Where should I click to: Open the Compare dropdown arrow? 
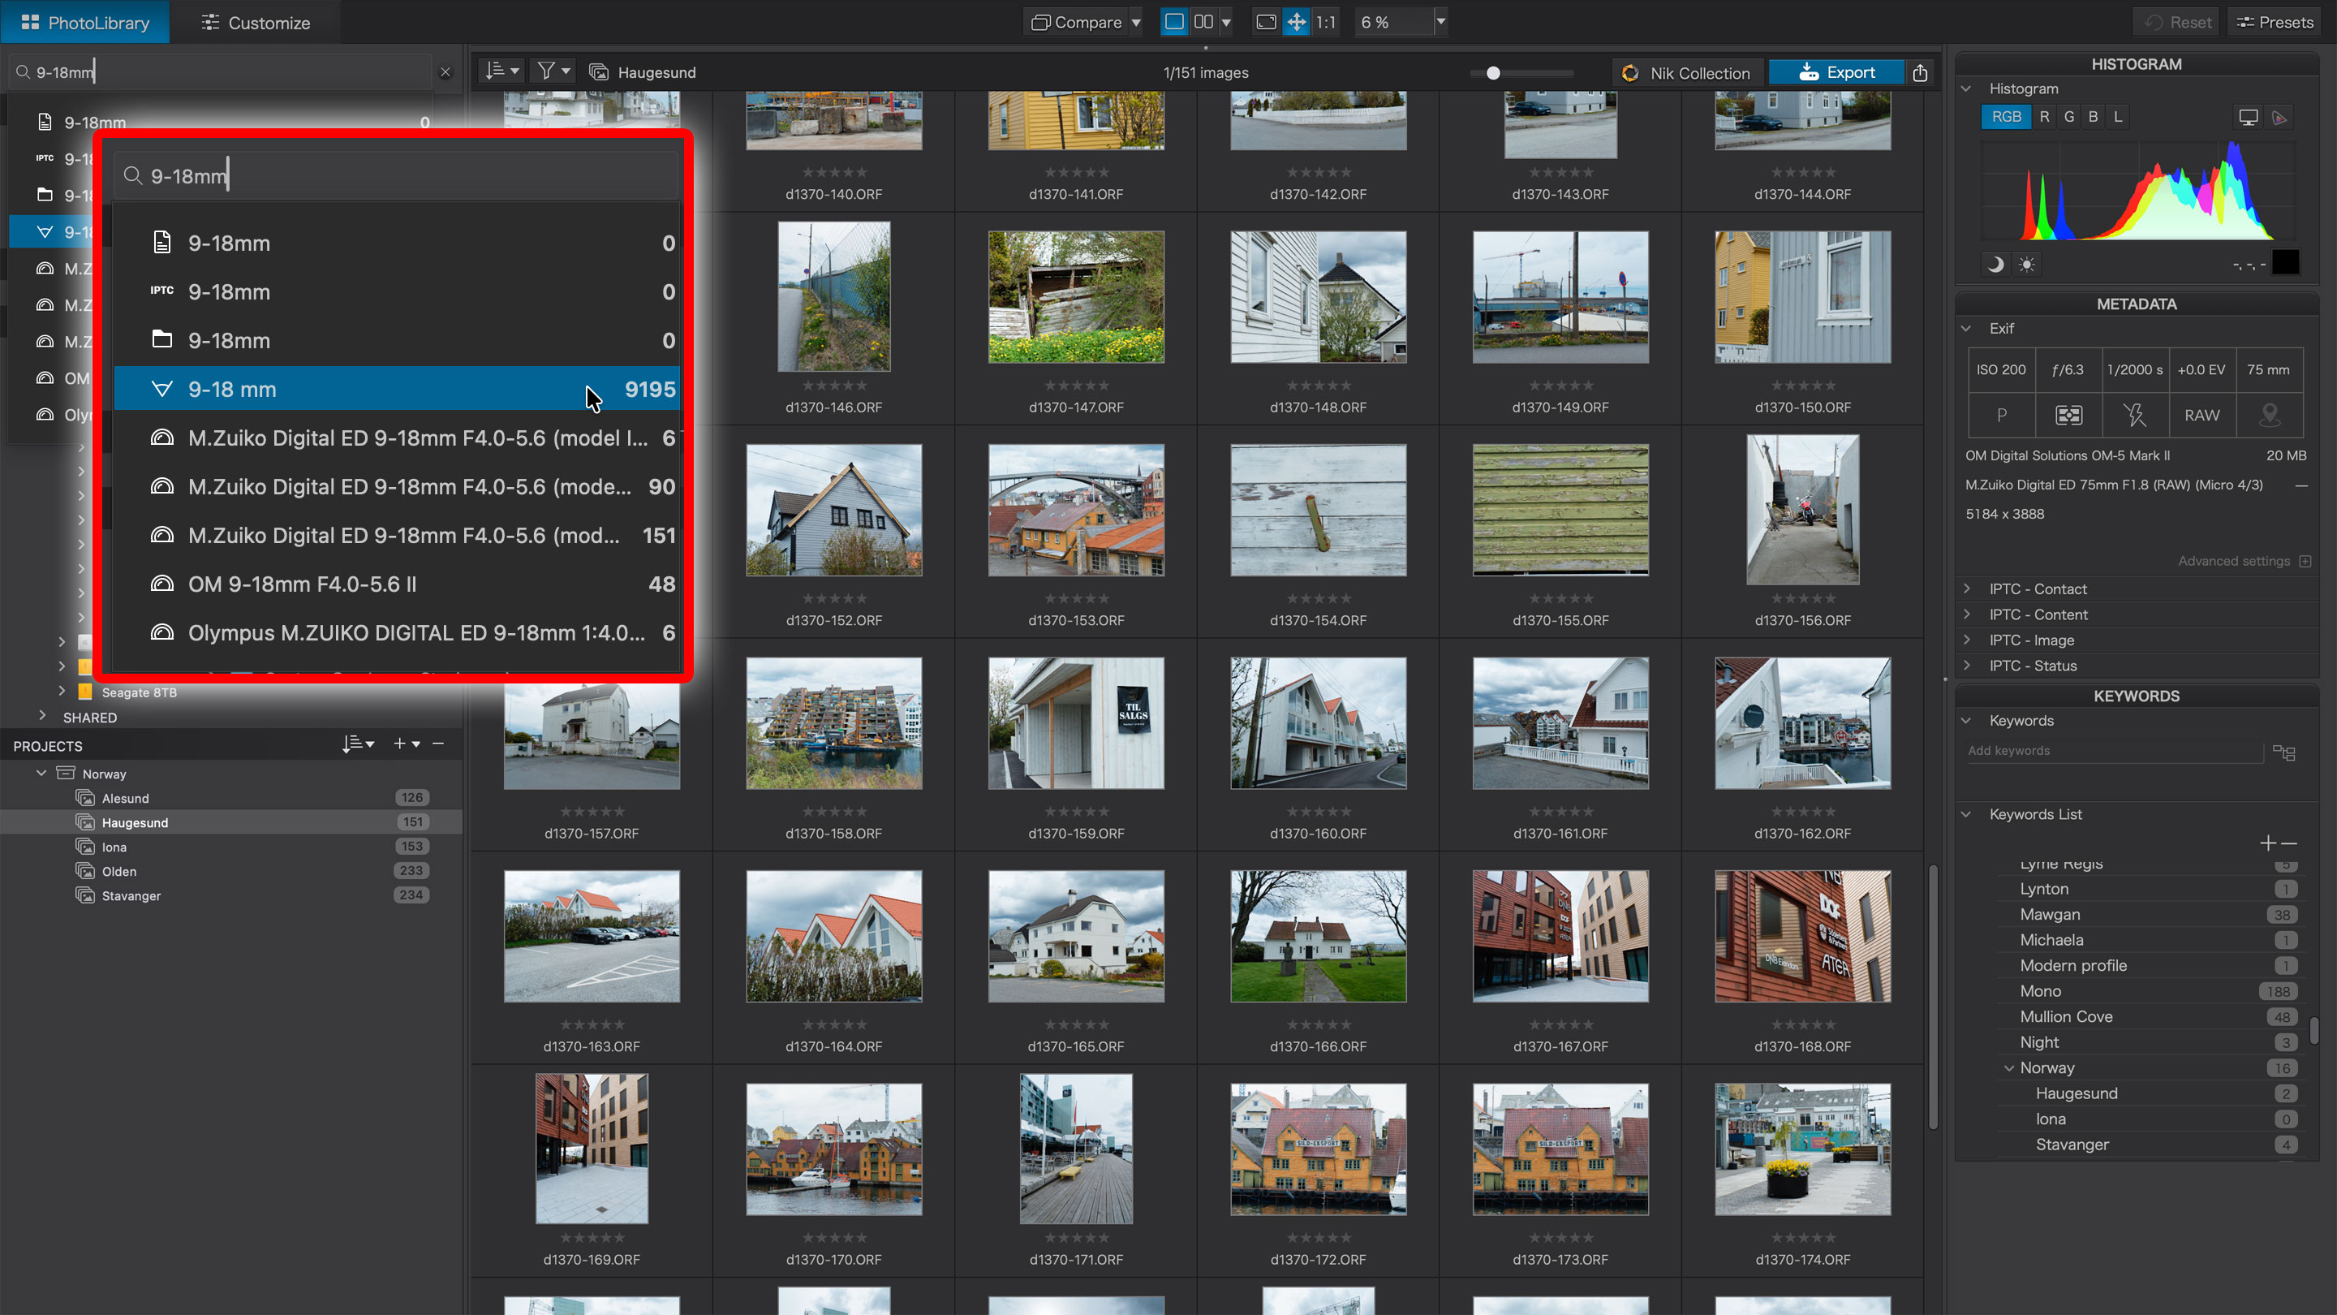point(1136,22)
